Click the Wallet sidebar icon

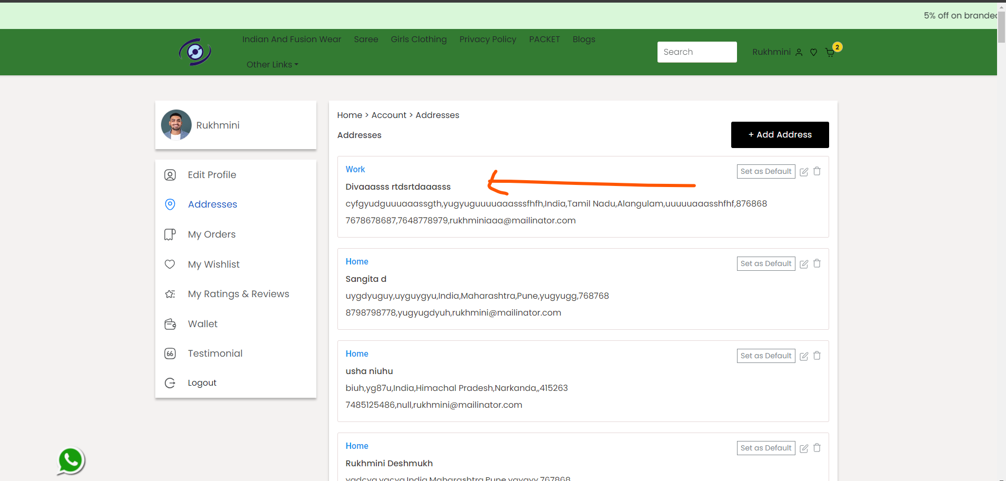(170, 324)
